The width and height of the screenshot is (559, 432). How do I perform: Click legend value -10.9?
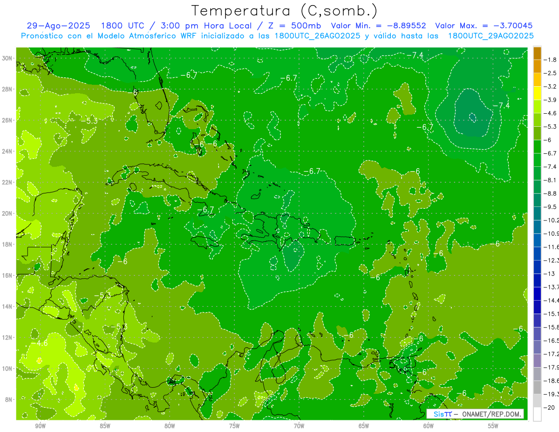(552, 233)
